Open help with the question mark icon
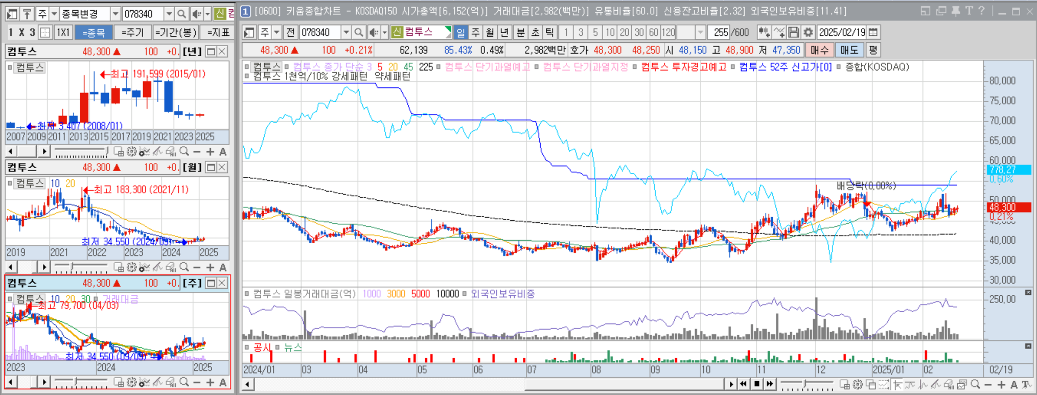This screenshot has width=1037, height=395. (x=981, y=11)
